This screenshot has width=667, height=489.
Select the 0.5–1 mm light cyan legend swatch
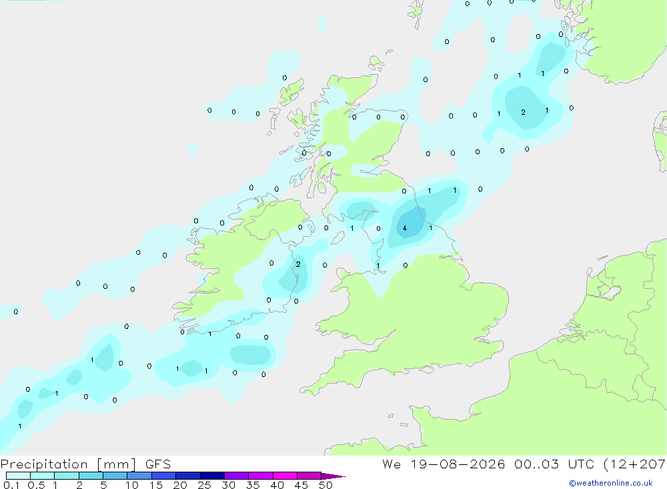42,476
